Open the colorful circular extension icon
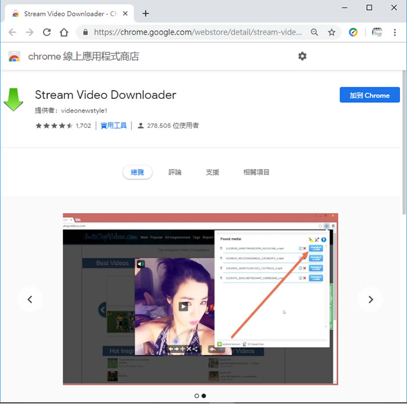The height and width of the screenshot is (404, 407). coord(353,32)
